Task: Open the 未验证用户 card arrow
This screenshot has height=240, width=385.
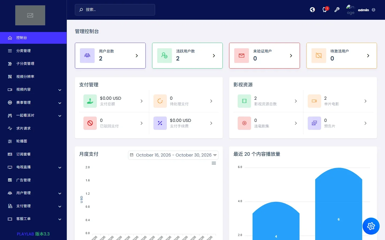Action: pos(291,56)
